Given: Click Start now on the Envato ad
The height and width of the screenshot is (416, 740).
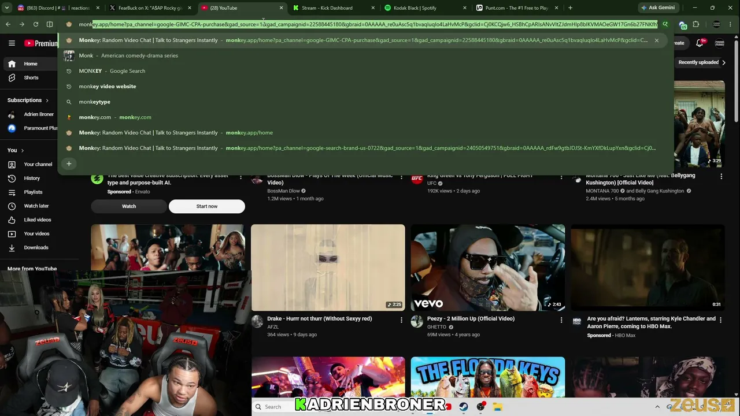Looking at the screenshot, I should 207,206.
